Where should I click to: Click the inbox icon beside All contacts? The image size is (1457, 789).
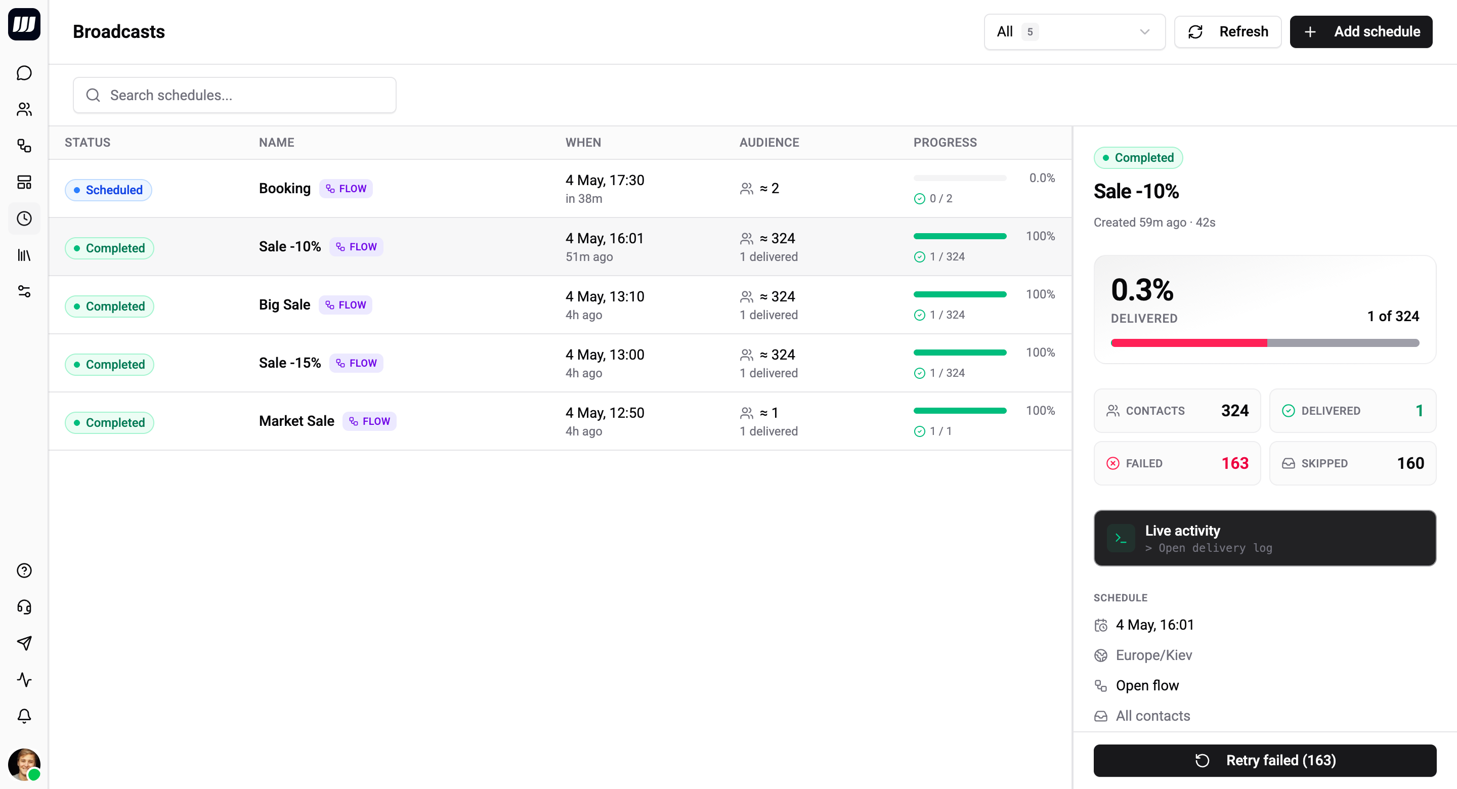tap(1101, 716)
